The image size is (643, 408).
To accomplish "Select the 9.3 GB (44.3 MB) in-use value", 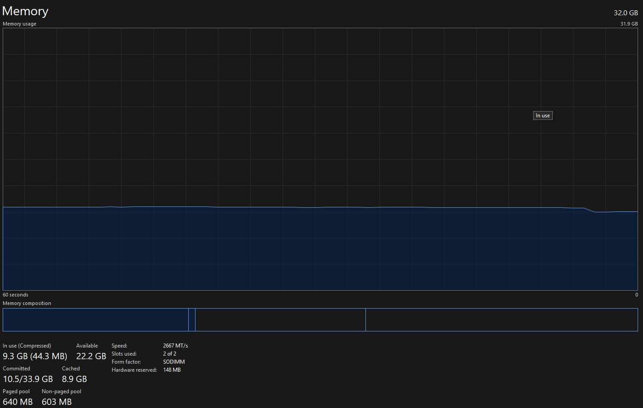I will (35, 356).
